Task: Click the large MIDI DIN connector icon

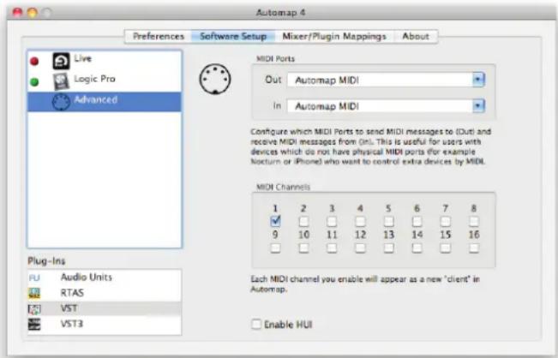Action: click(x=215, y=79)
